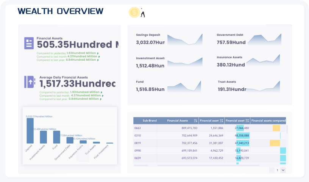The width and height of the screenshot is (309, 182).
Task: Go to previous page with up chevron
Action: click(272, 170)
